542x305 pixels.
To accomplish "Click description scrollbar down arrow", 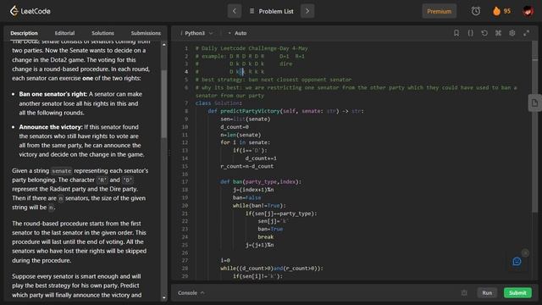I will point(163,297).
